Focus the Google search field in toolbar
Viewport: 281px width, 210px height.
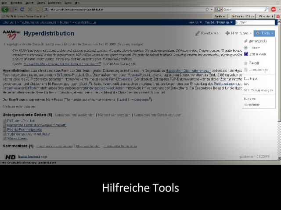(x=243, y=9)
